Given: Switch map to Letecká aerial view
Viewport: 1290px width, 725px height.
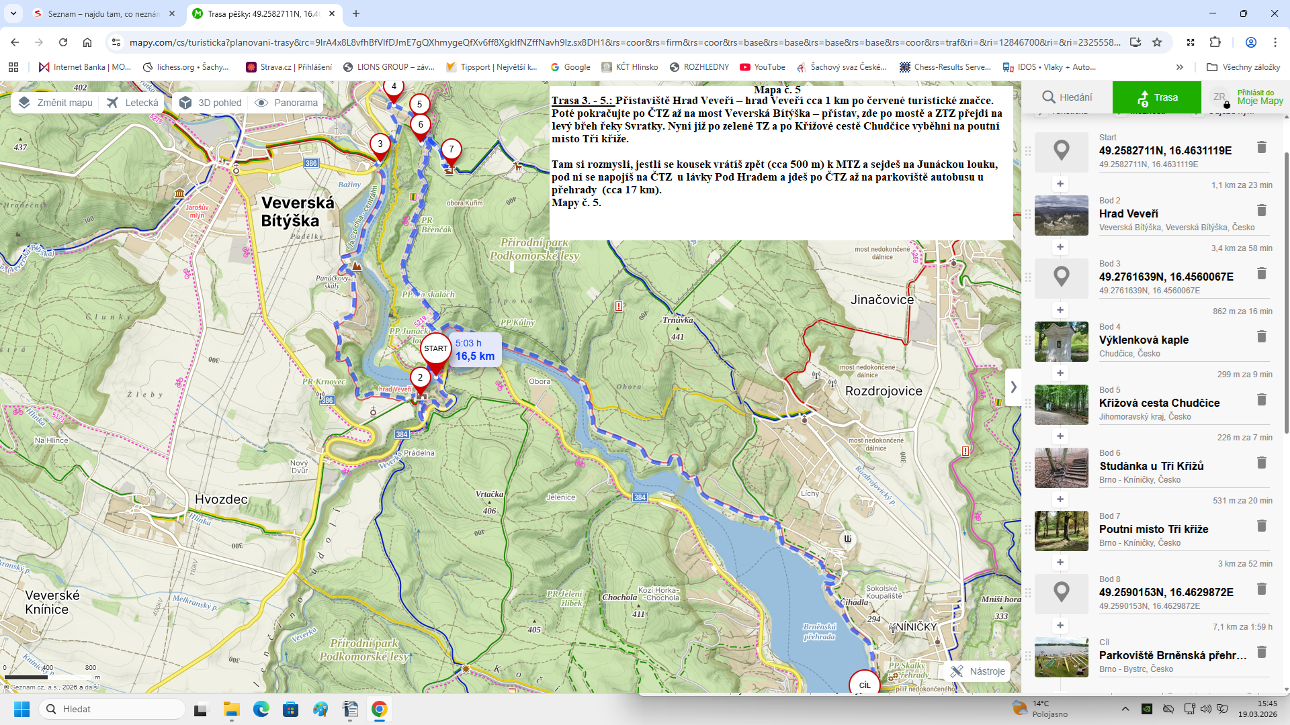Looking at the screenshot, I should click(x=133, y=103).
